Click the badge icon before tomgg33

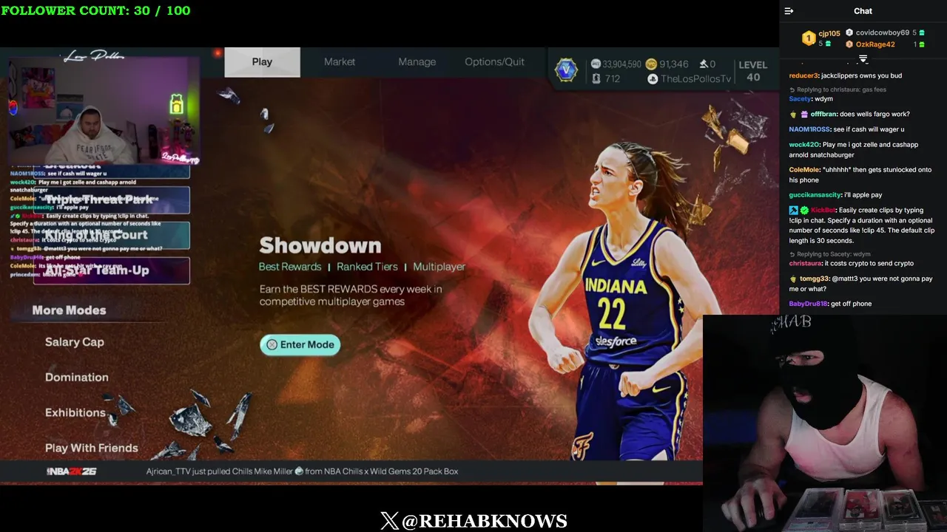(x=793, y=279)
